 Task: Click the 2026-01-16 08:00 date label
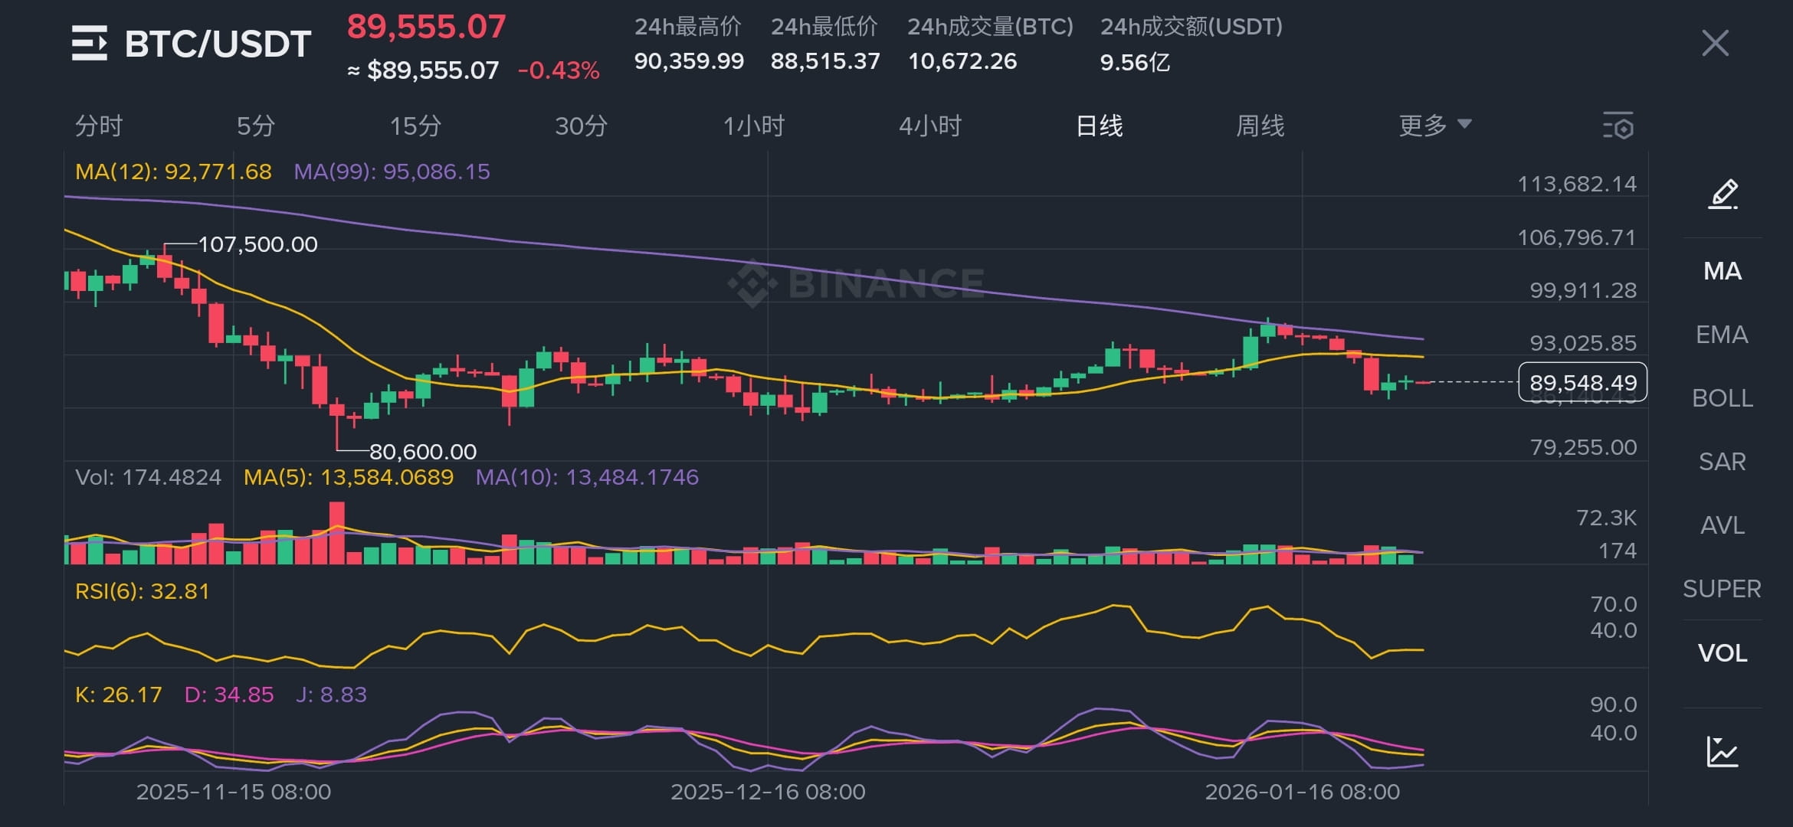[x=1302, y=792]
